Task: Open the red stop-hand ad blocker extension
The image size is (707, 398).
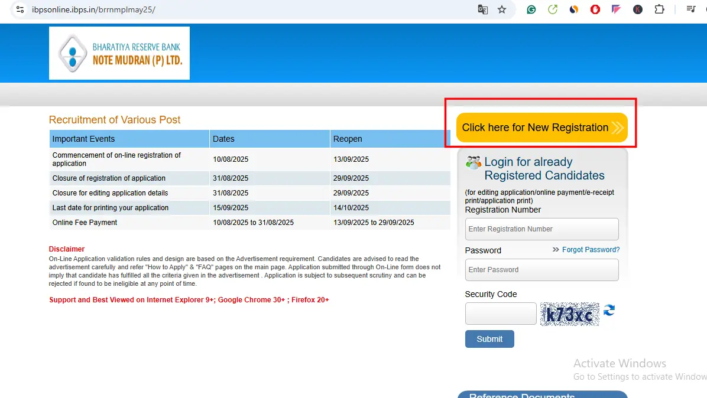Action: [595, 9]
